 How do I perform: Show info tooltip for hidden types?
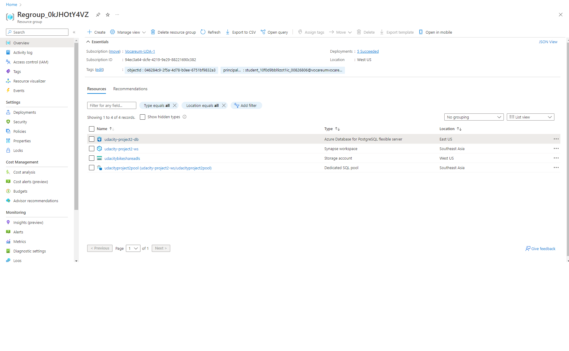185,117
